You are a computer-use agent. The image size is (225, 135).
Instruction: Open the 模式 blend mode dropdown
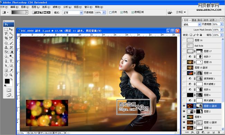[73, 12]
